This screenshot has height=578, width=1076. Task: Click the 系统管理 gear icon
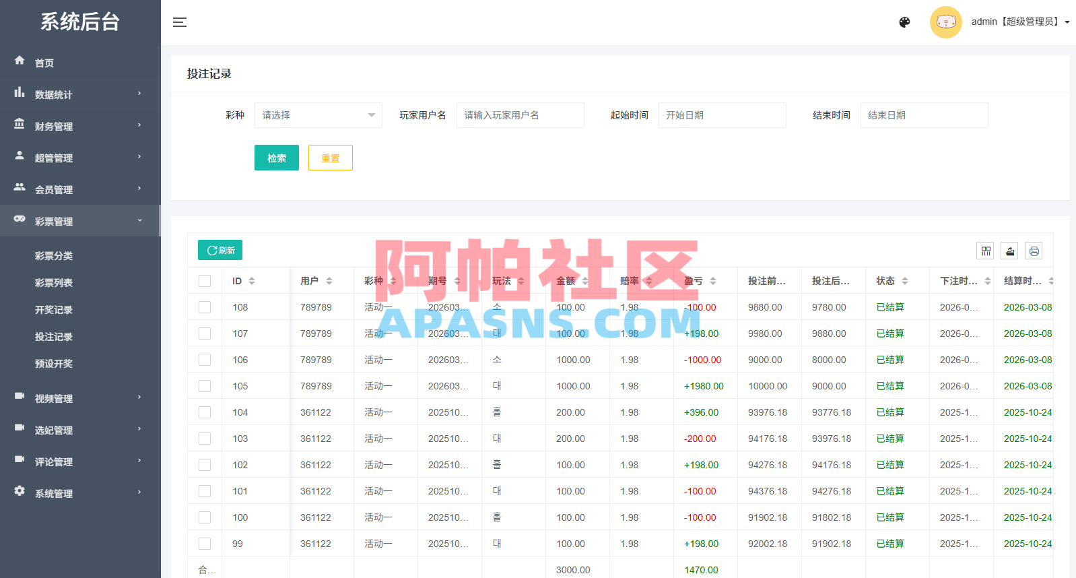[x=20, y=491]
